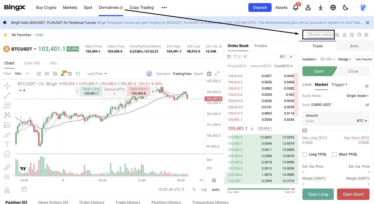The height and width of the screenshot is (204, 374).
Task: Click the amount percentage slider handle
Action: coord(304,130)
